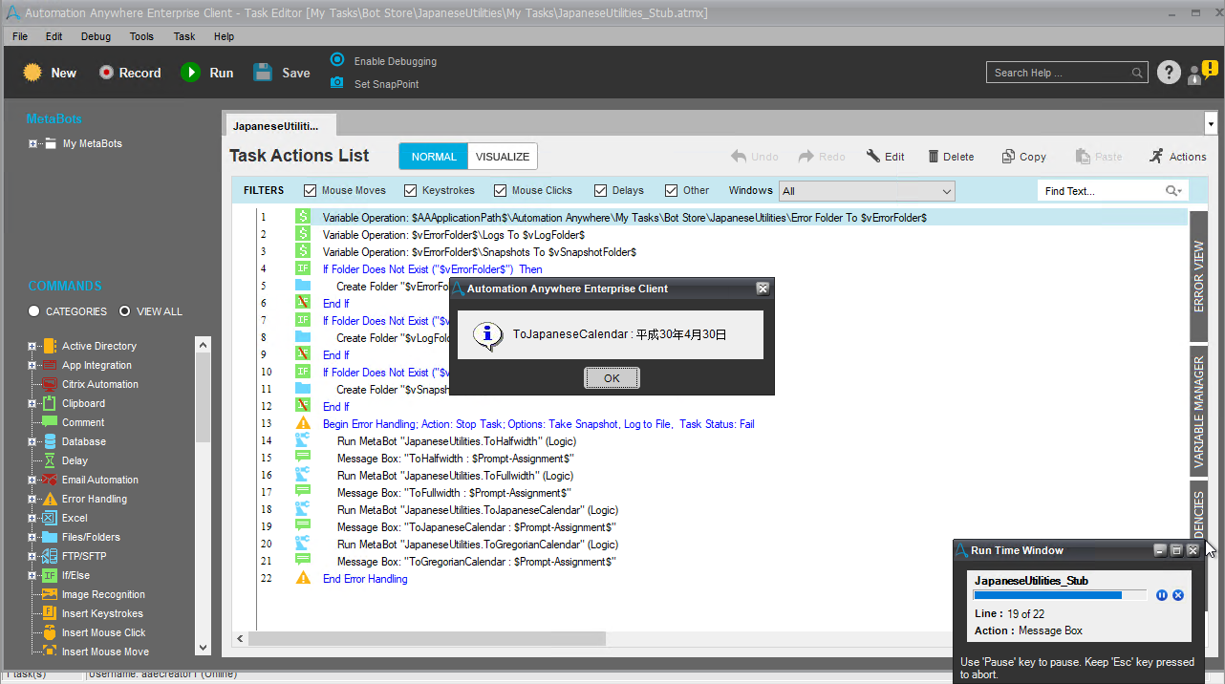Pause the running task in Run Time Window
Viewport: 1225px width, 684px height.
(1162, 595)
